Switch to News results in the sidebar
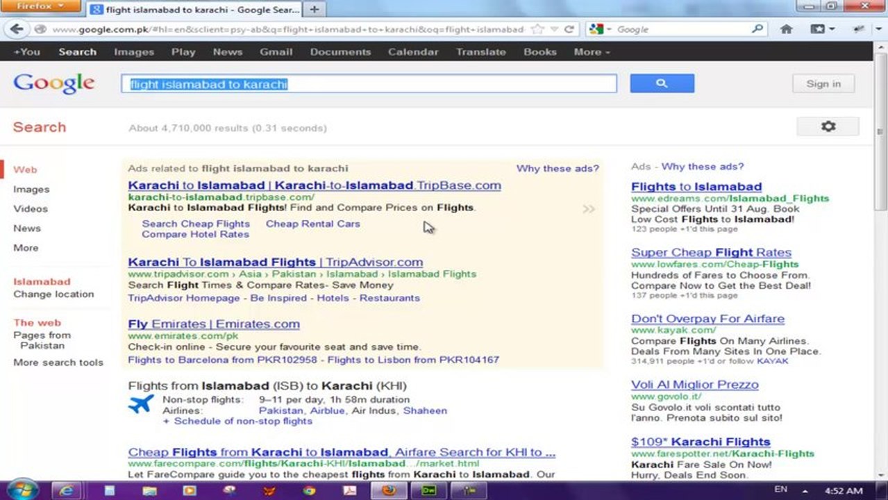 point(27,228)
